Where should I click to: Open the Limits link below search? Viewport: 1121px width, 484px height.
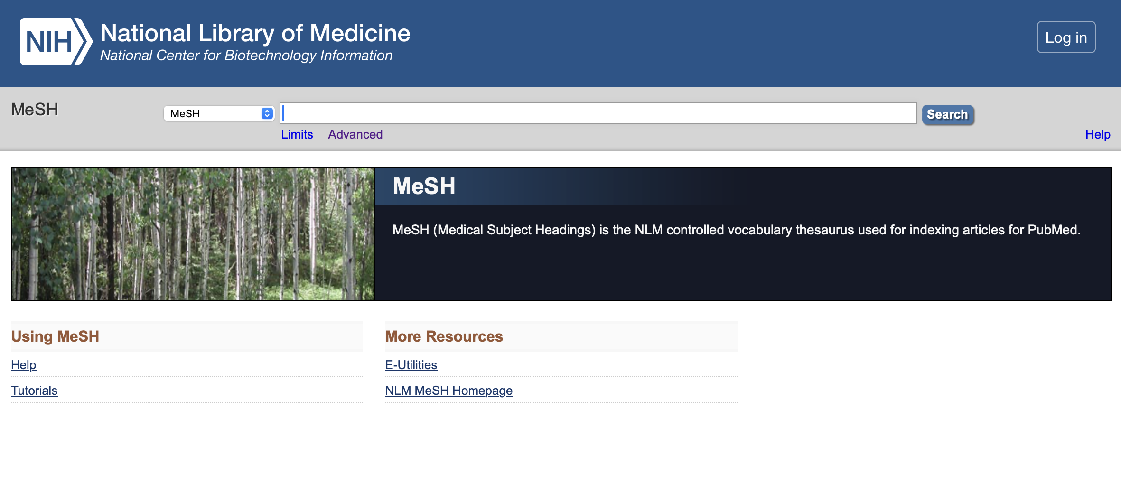click(297, 134)
